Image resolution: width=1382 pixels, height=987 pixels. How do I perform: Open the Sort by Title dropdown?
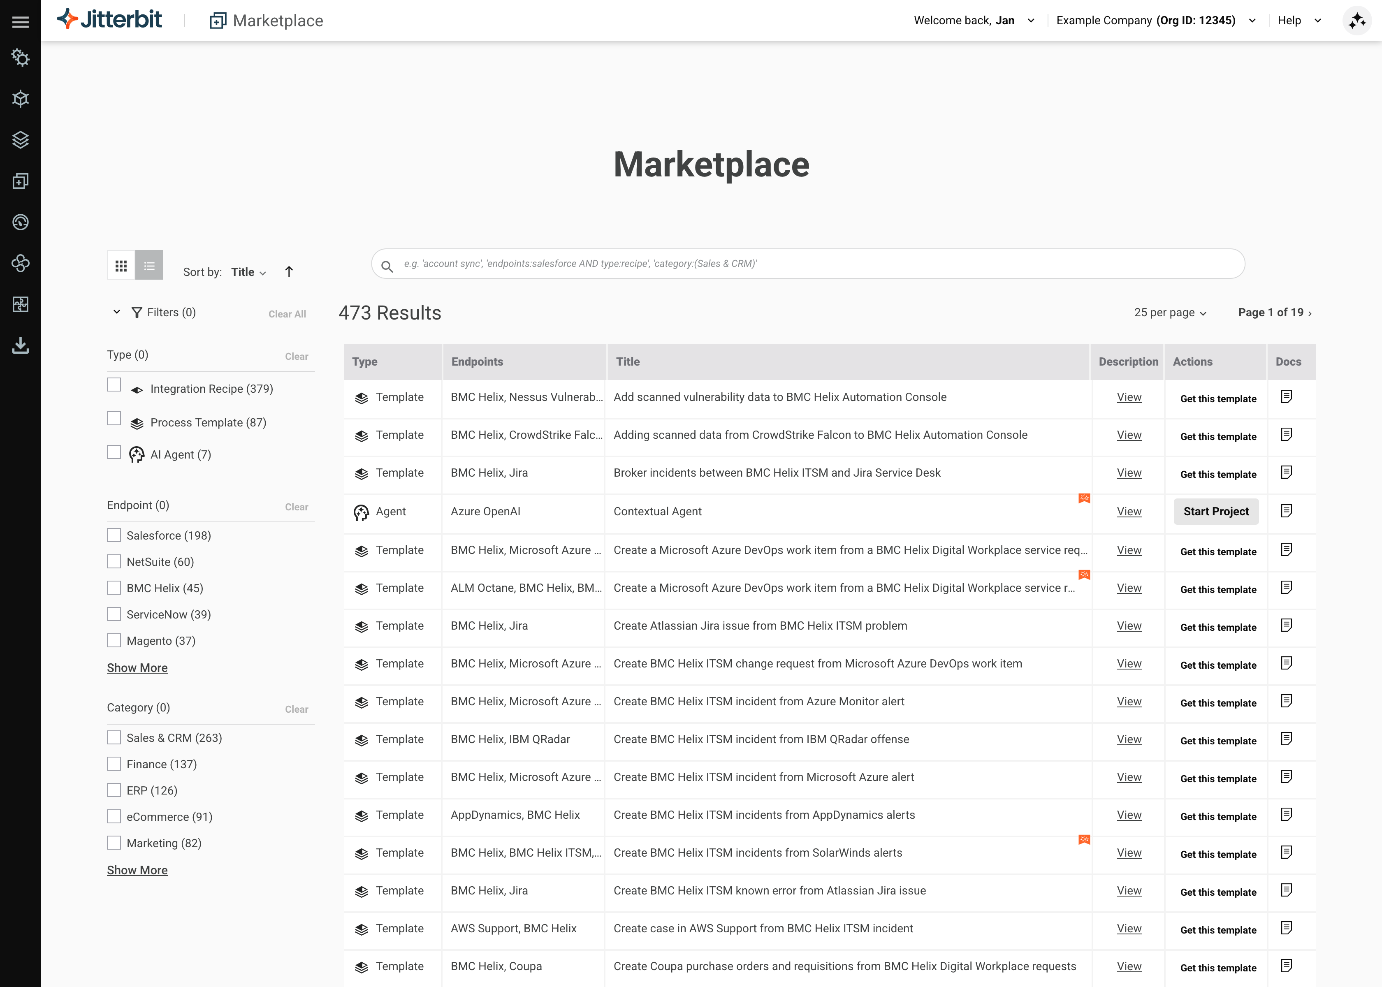click(x=248, y=272)
